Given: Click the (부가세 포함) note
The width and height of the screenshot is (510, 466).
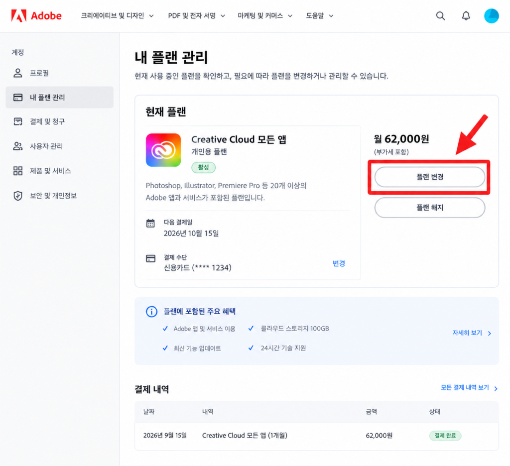Looking at the screenshot, I should click(391, 152).
